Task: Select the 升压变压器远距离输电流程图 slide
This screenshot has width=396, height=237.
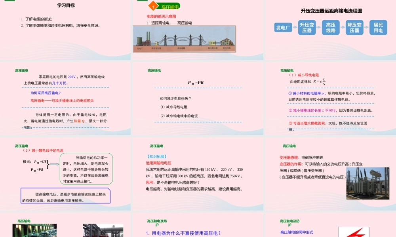Action: coord(331,30)
